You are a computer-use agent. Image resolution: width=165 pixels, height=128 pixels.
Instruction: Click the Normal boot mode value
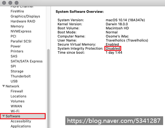pos(112,32)
